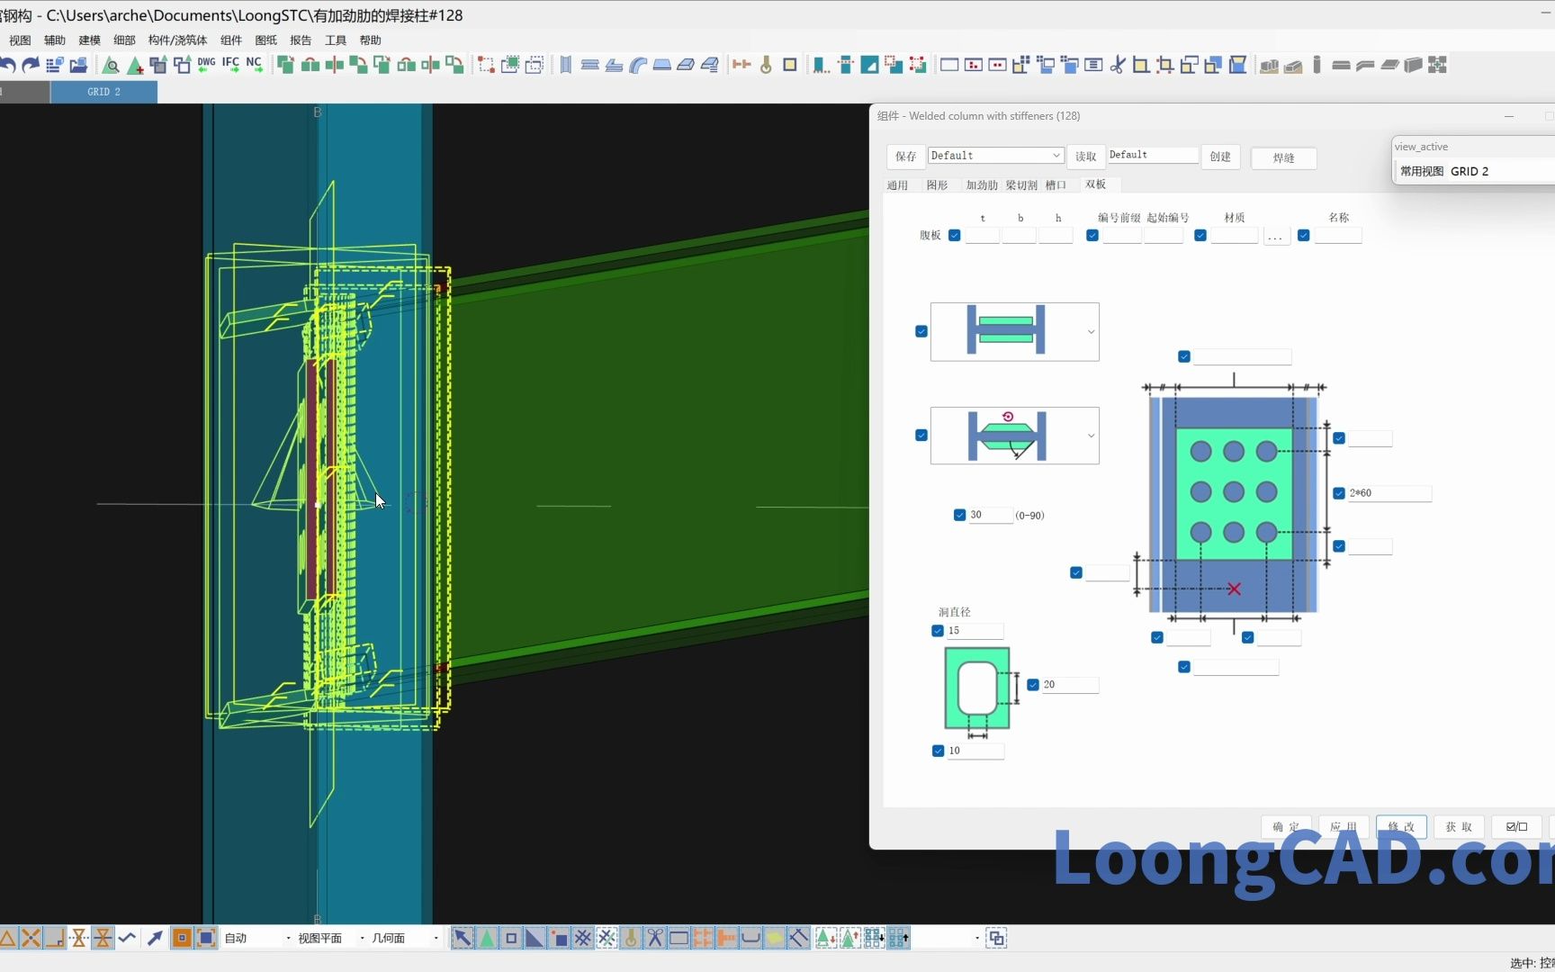Toggle the checkbox next to value 10
Image resolution: width=1555 pixels, height=972 pixels.
coord(938,751)
